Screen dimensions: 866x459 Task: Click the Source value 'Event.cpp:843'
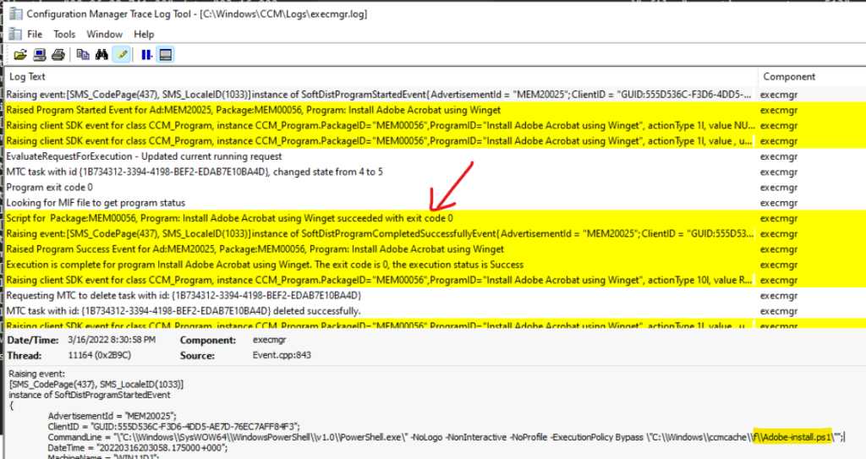point(282,355)
